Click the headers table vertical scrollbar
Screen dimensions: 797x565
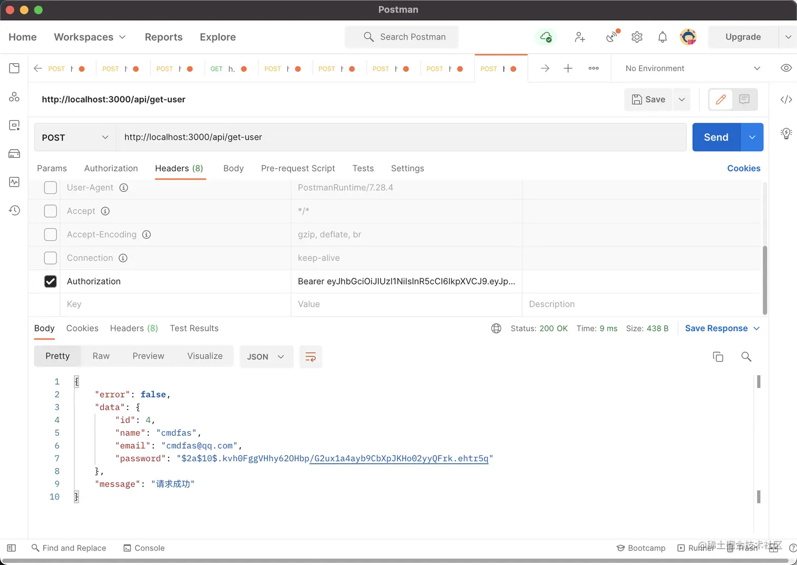765,280
